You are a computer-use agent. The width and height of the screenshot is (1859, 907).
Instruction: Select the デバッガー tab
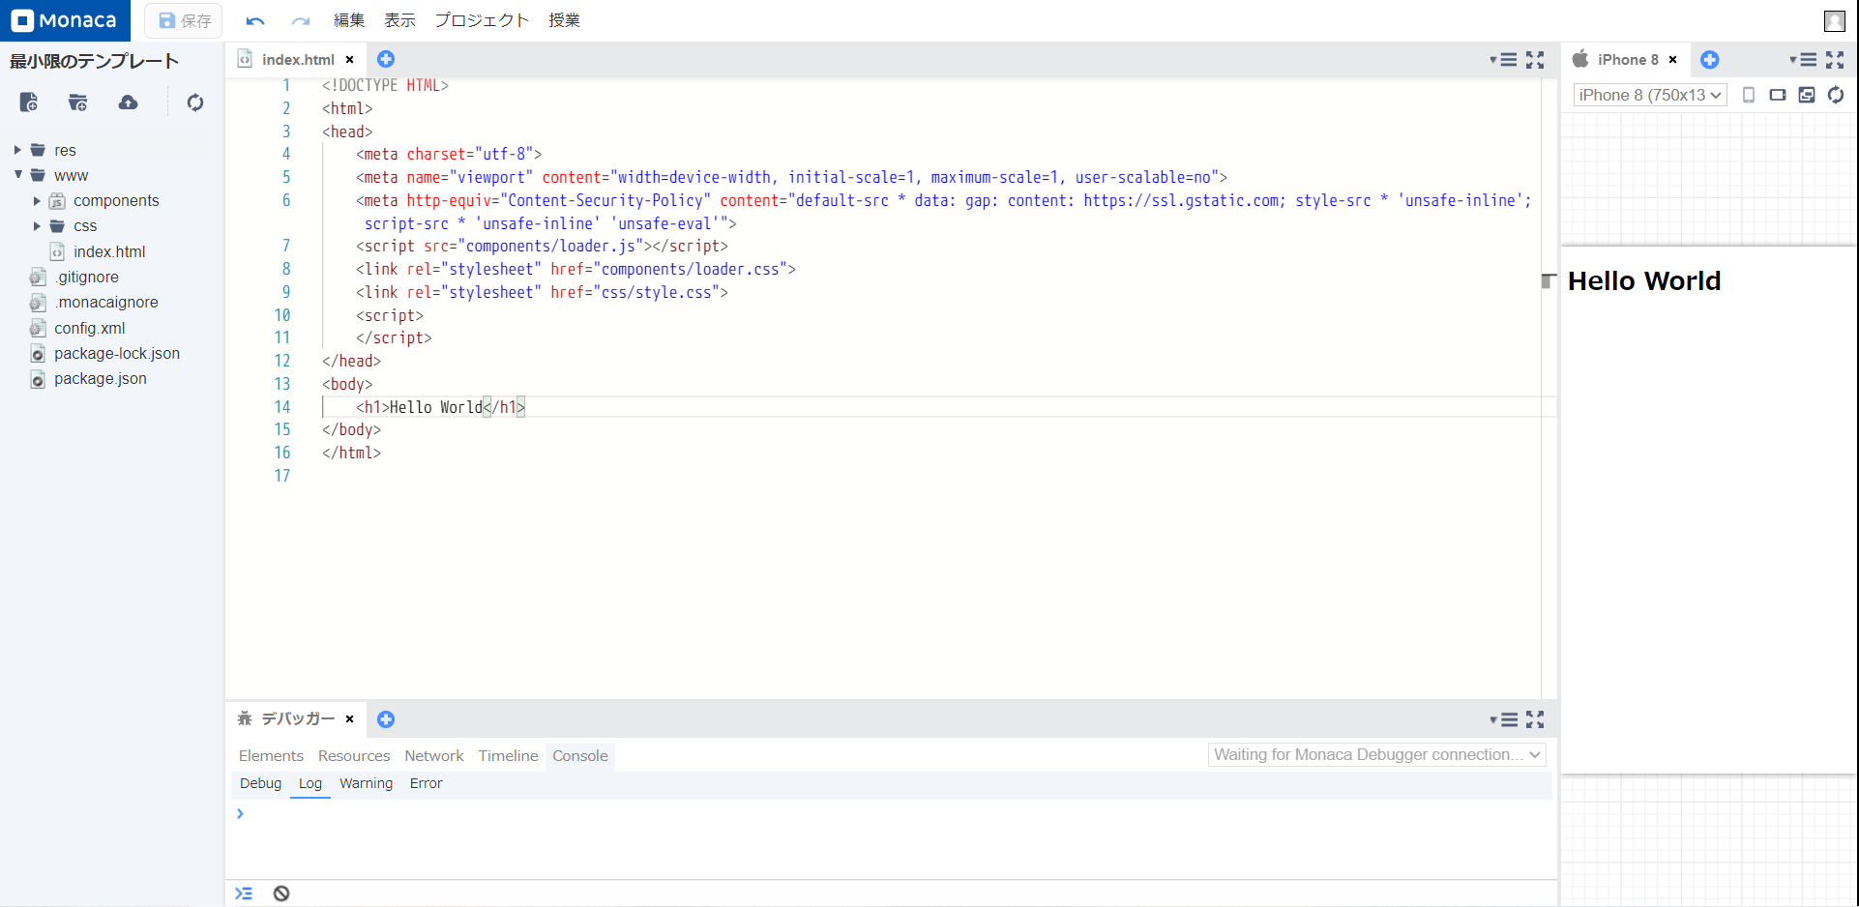298,718
